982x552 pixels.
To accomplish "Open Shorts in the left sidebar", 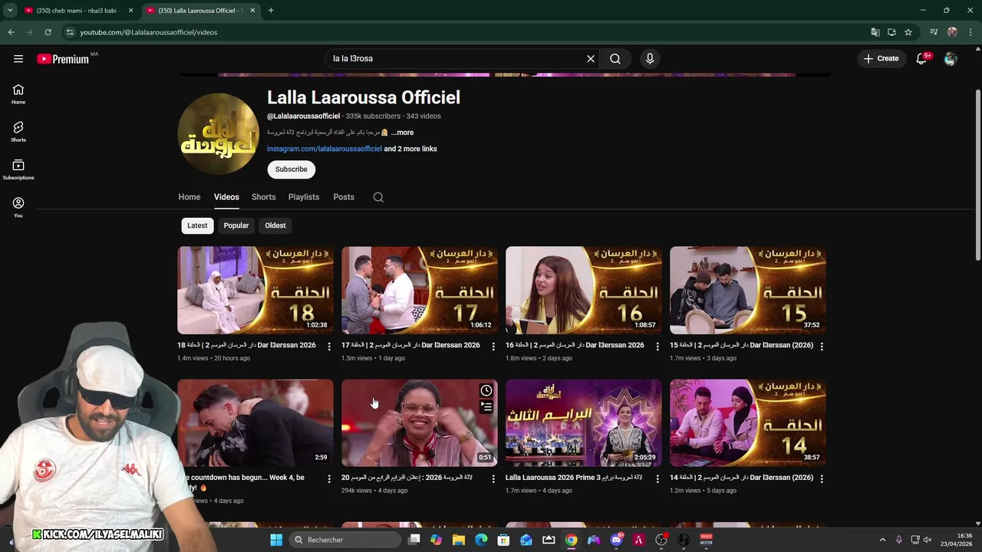I will click(x=18, y=131).
